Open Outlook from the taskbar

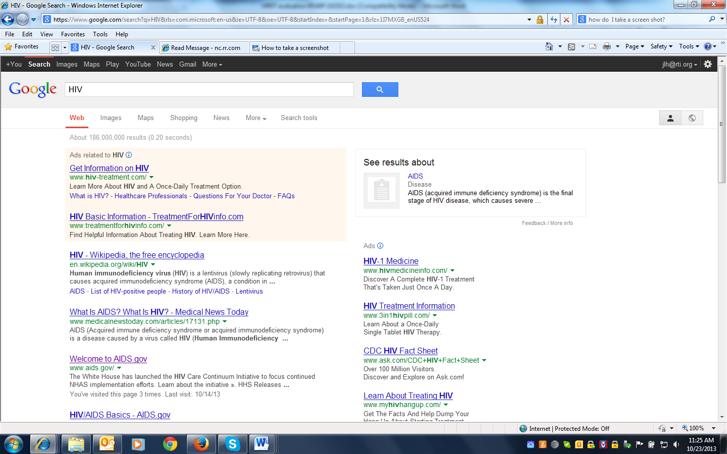(107, 444)
